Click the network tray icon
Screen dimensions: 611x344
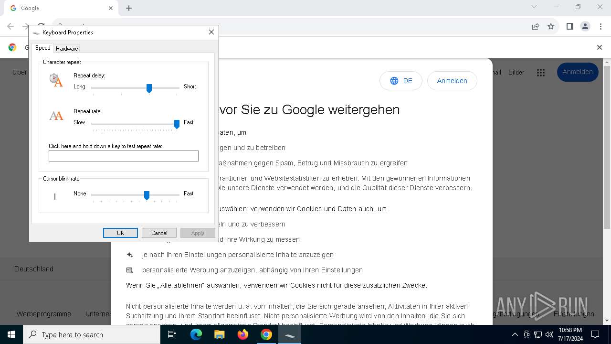point(538,334)
